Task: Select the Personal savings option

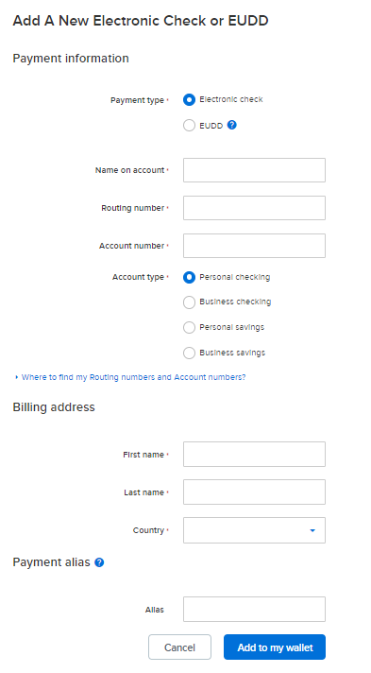Action: click(x=189, y=327)
